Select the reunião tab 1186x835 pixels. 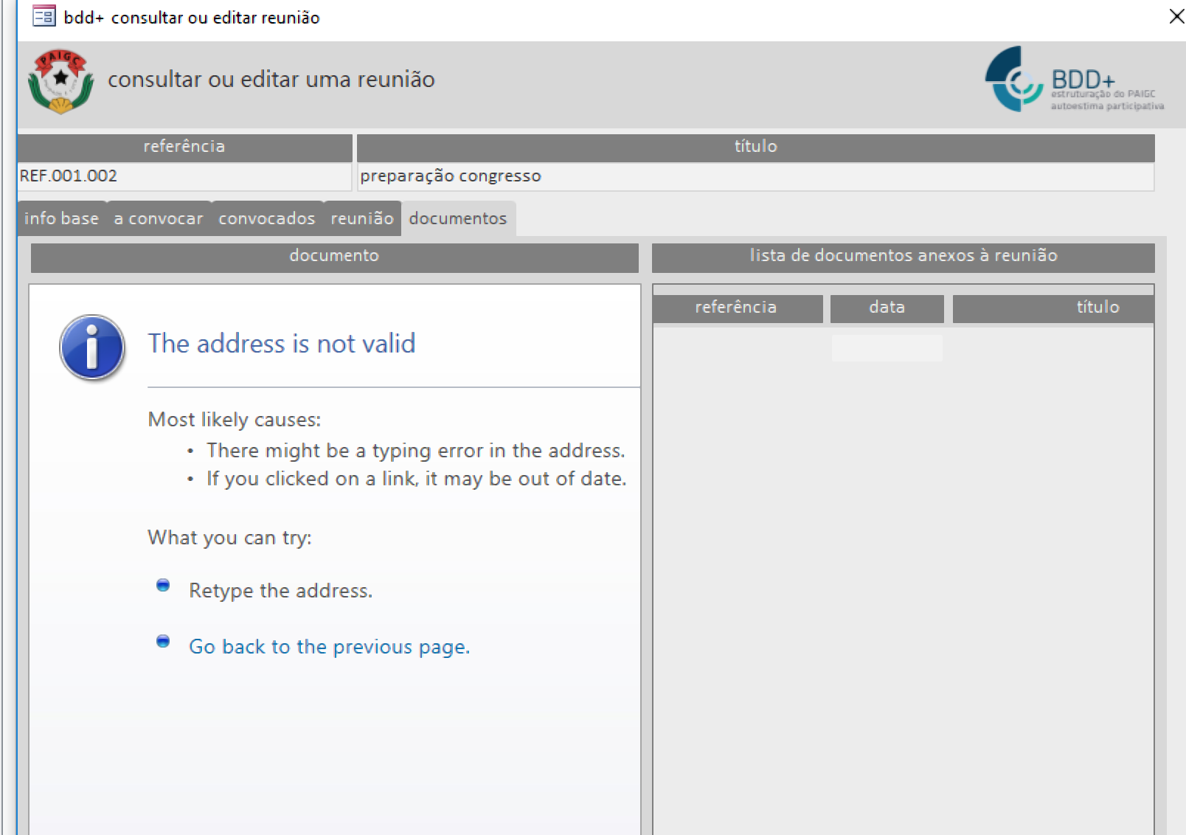click(x=362, y=218)
